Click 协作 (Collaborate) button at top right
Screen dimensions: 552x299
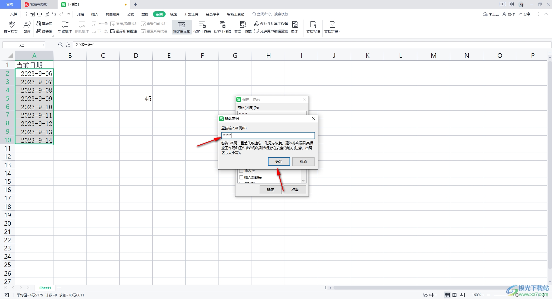pyautogui.click(x=509, y=14)
